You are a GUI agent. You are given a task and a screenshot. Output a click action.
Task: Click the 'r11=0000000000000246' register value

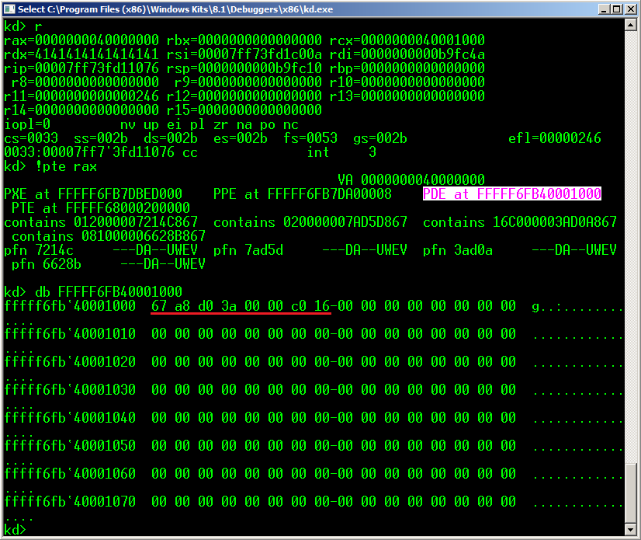click(x=81, y=96)
